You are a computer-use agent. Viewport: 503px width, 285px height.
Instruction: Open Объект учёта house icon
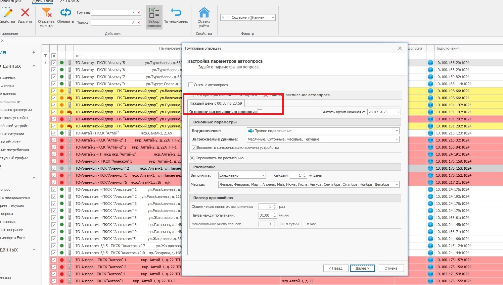204,13
